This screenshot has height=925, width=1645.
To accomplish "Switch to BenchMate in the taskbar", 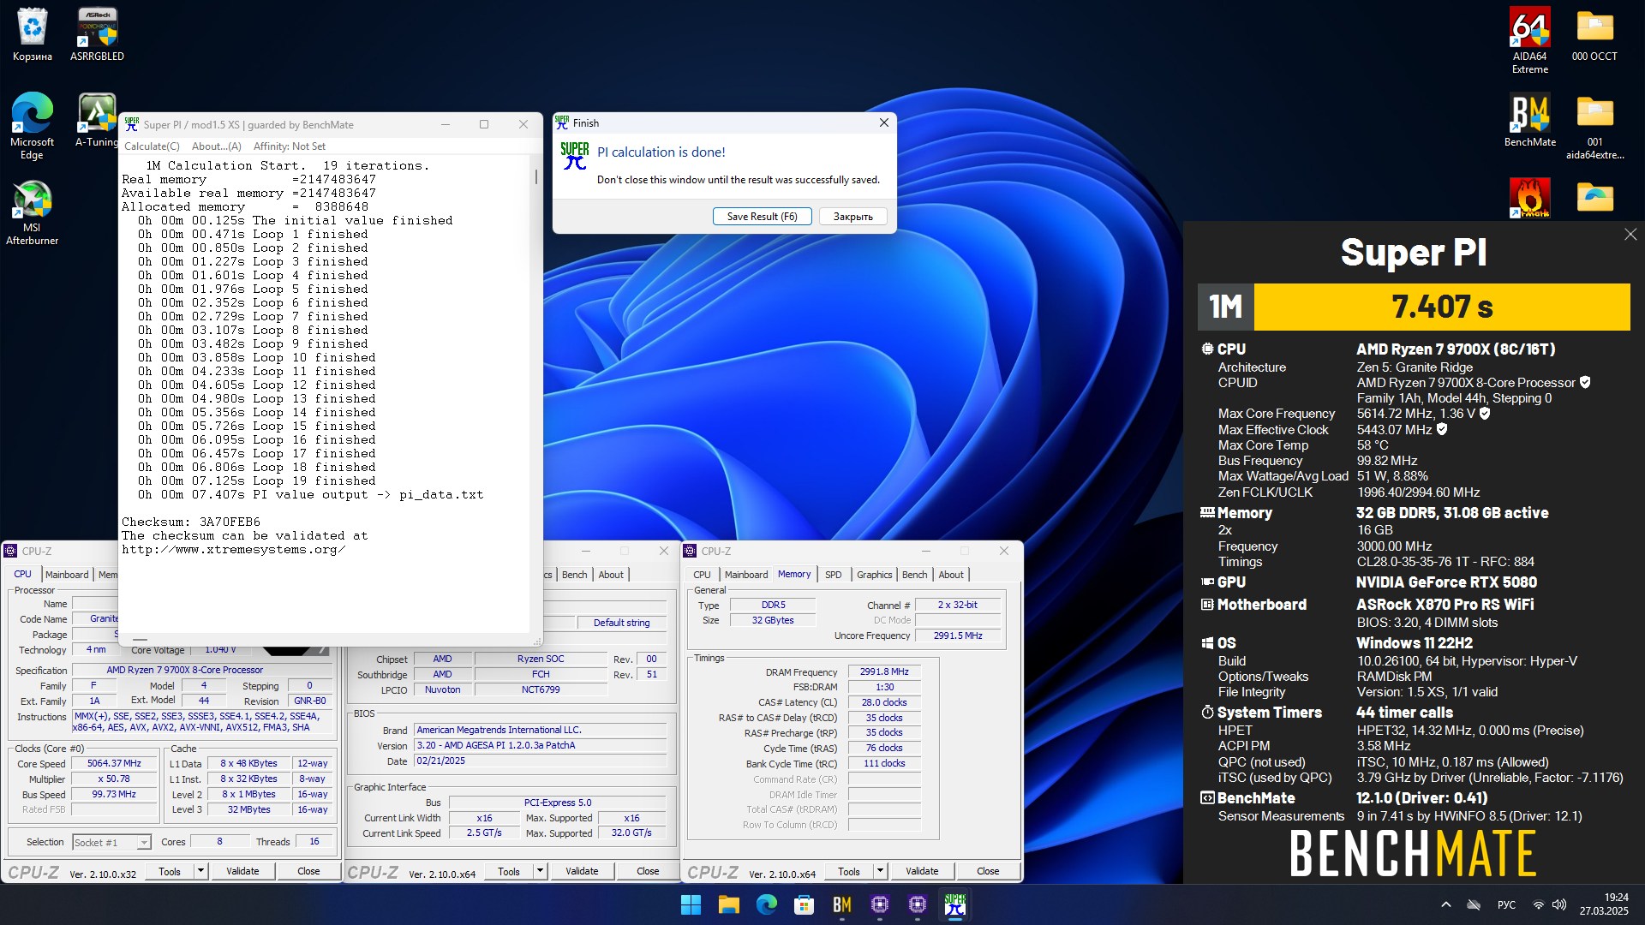I will tap(841, 904).
